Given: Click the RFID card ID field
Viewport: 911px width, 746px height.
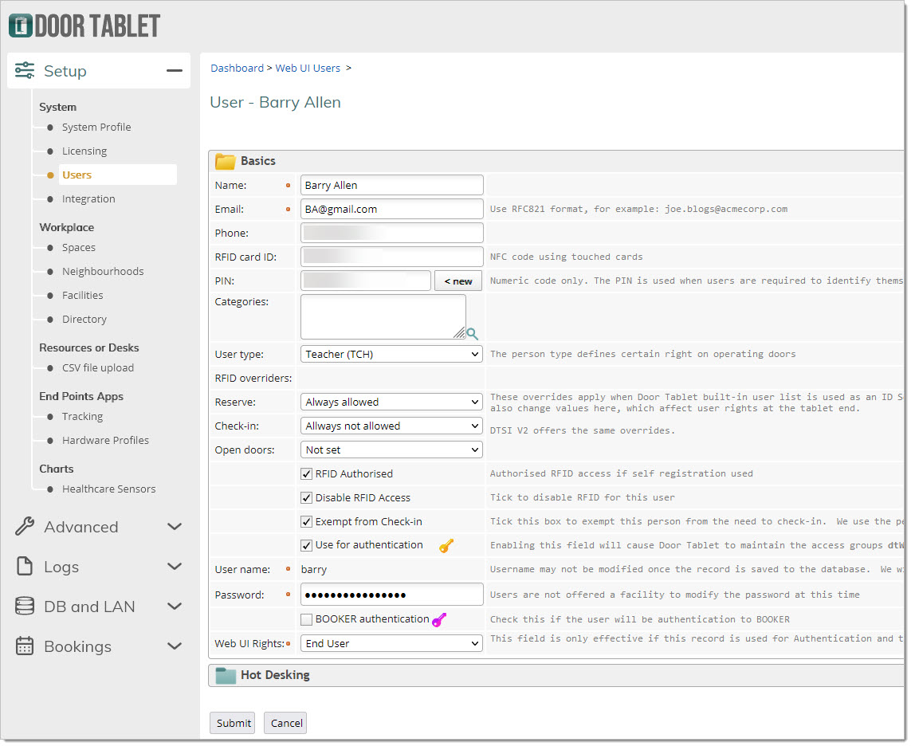Looking at the screenshot, I should (391, 257).
